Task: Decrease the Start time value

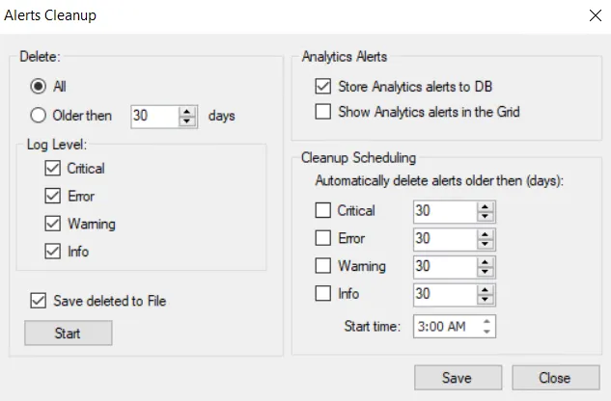Action: pos(486,331)
